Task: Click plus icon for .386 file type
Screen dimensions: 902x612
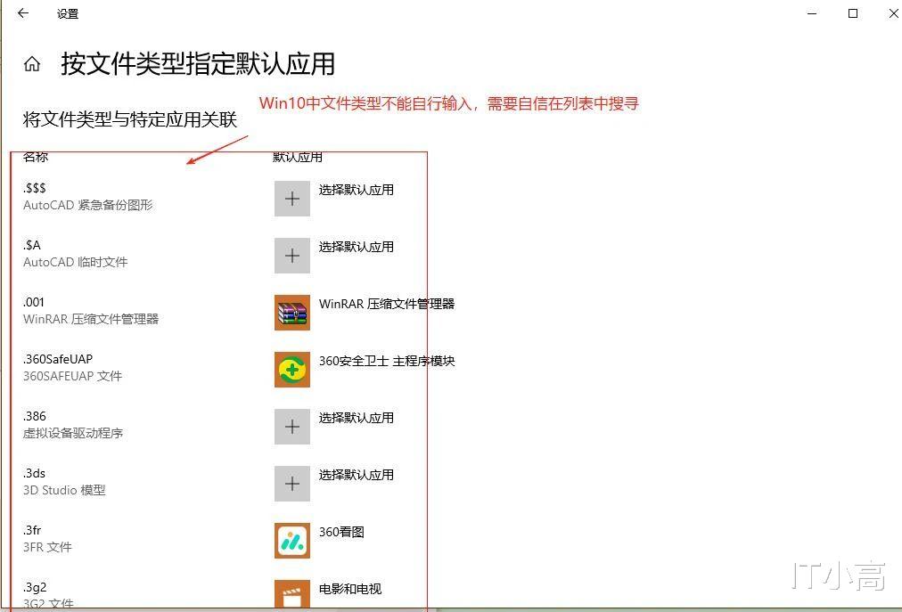Action: point(292,427)
